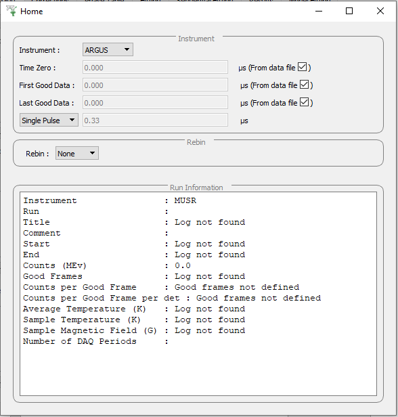Click the 'Sample Temperature (K)' row
The height and width of the screenshot is (417, 398).
[x=134, y=320]
